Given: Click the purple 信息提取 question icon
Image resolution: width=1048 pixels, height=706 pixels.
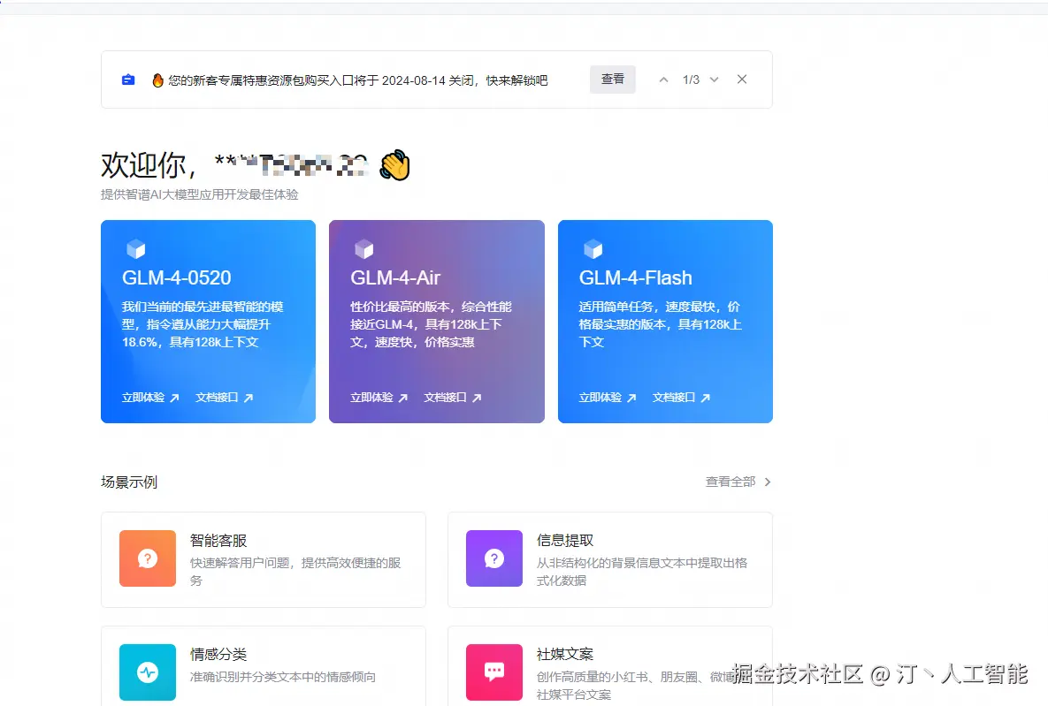Looking at the screenshot, I should 494,558.
